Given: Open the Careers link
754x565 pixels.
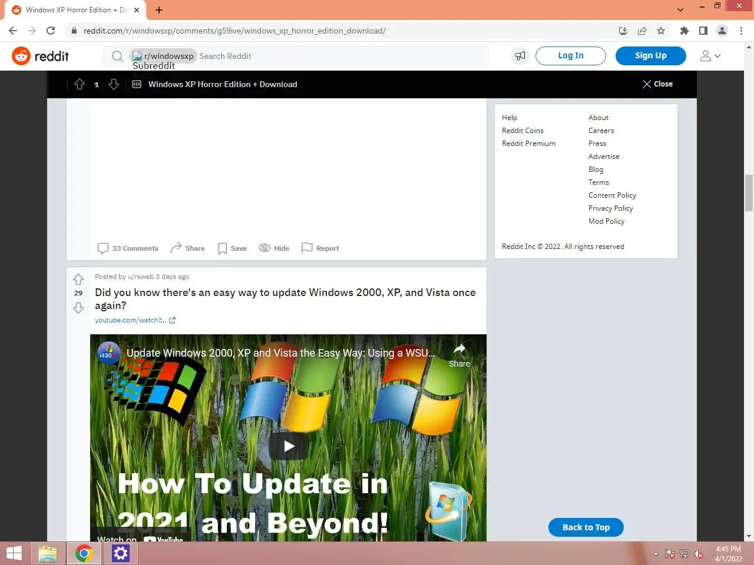Looking at the screenshot, I should coord(601,131).
